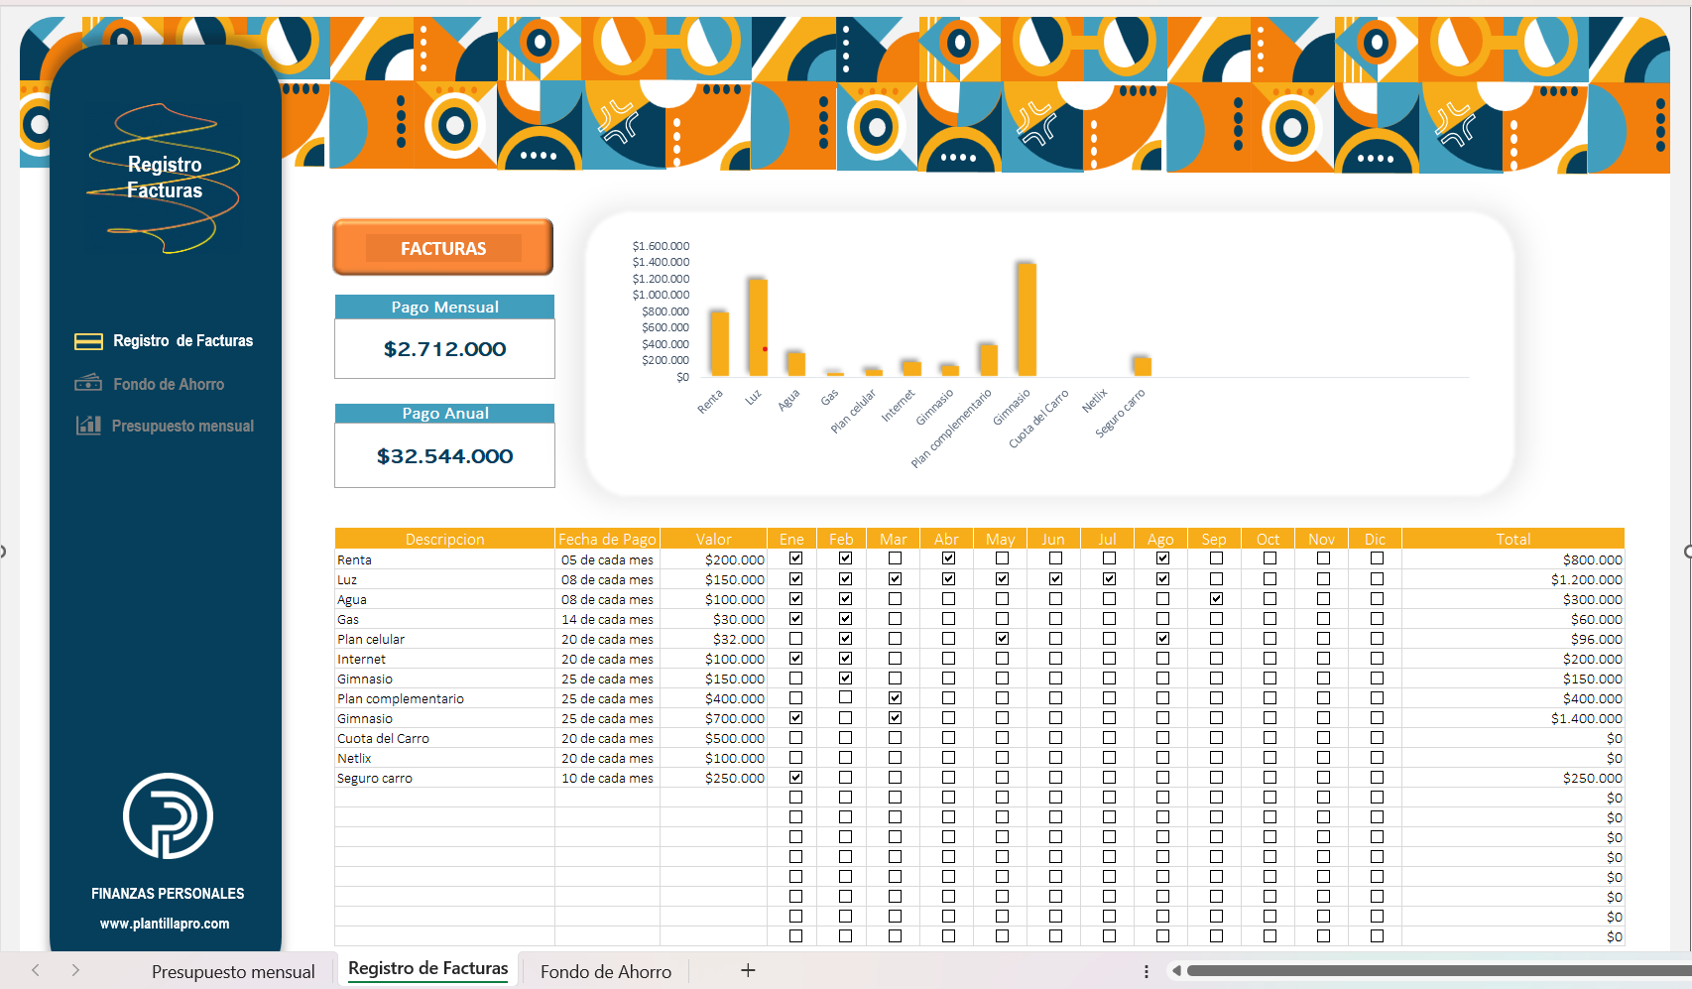This screenshot has height=989, width=1692.
Task: Select the Plan complementario description cell
Action: tap(444, 698)
